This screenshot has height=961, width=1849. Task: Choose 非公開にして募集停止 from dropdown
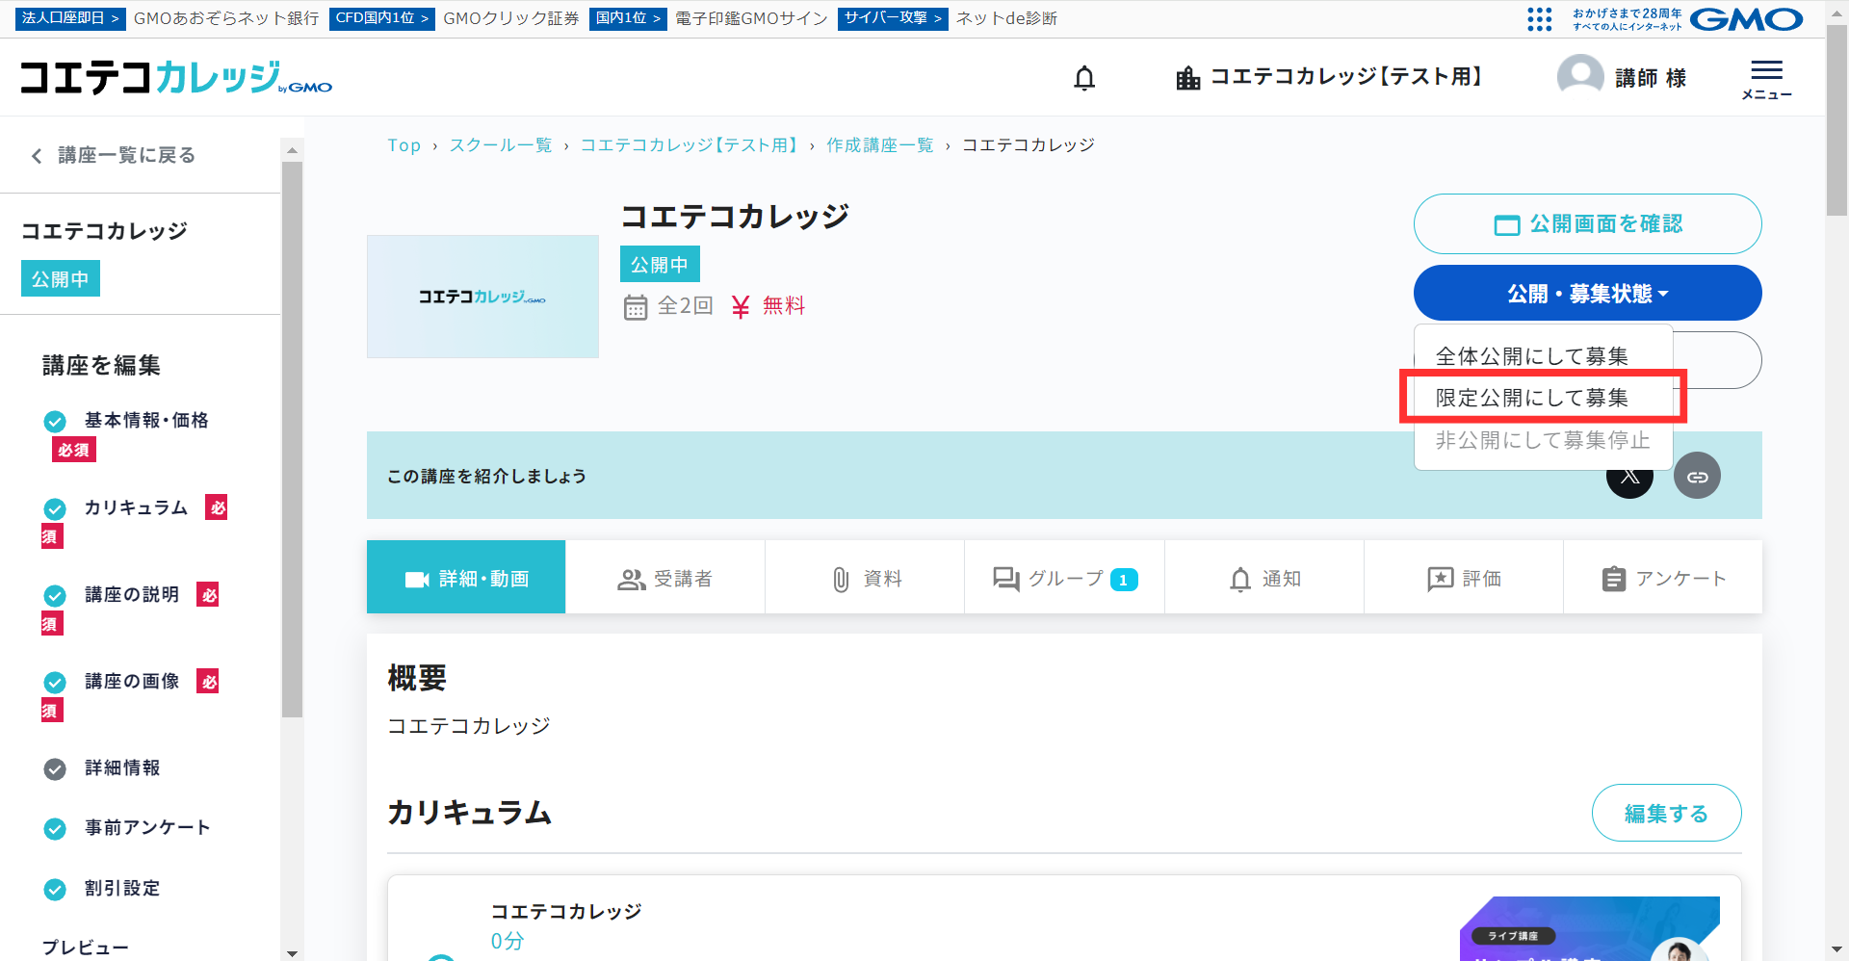pyautogui.click(x=1542, y=440)
